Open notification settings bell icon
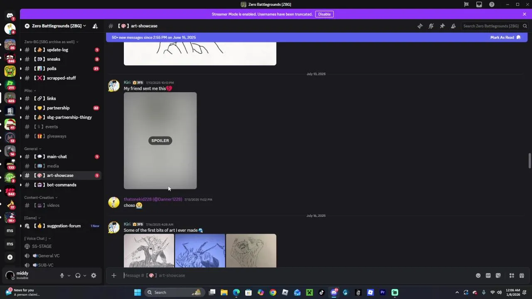The image size is (532, 299). (x=431, y=26)
